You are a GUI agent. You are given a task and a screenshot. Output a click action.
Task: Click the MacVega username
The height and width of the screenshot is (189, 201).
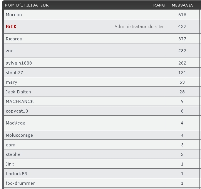15,123
